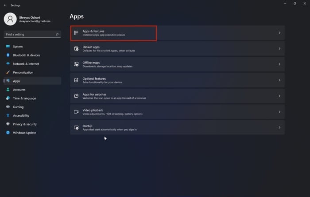Click the Gaming controller icon
This screenshot has width=310, height=197.
click(8, 107)
